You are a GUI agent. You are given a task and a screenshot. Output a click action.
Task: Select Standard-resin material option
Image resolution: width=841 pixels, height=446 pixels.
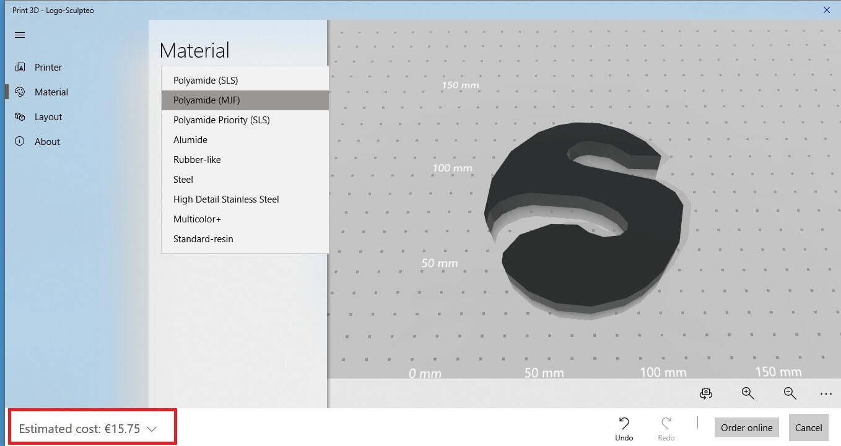pos(245,239)
